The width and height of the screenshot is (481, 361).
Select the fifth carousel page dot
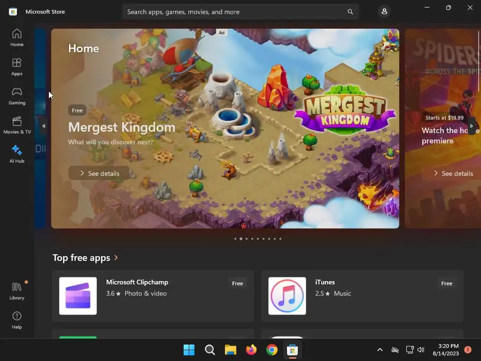(258, 239)
